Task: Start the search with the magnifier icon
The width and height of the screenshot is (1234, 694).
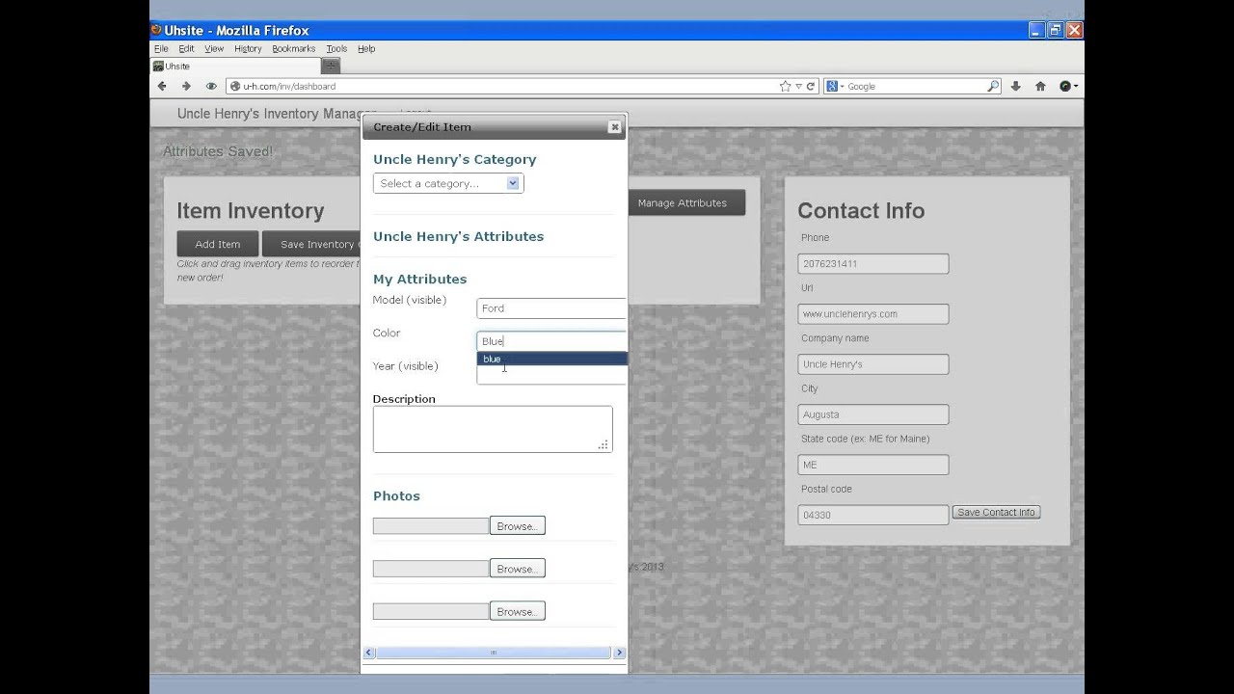Action: tap(993, 86)
